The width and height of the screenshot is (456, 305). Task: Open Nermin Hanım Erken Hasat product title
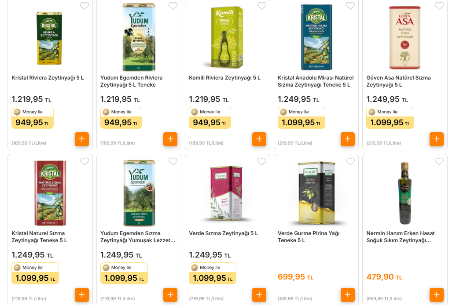point(401,237)
